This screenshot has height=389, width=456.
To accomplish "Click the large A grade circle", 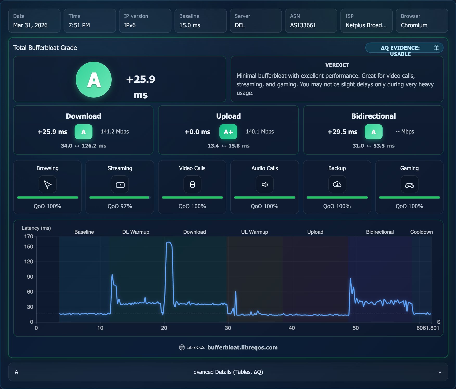I will pyautogui.click(x=94, y=80).
